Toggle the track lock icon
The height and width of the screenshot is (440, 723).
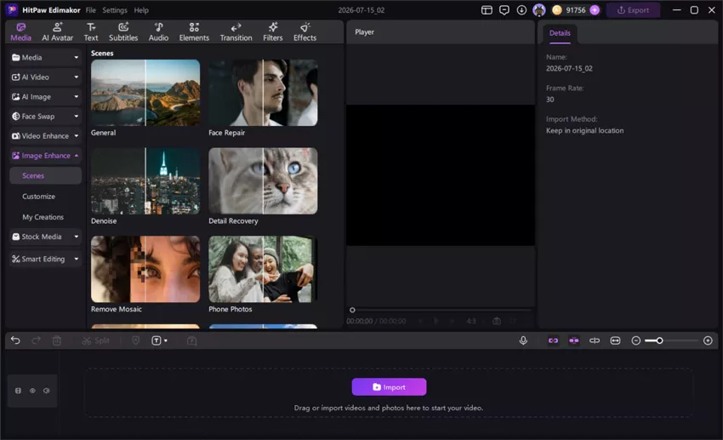click(x=18, y=391)
